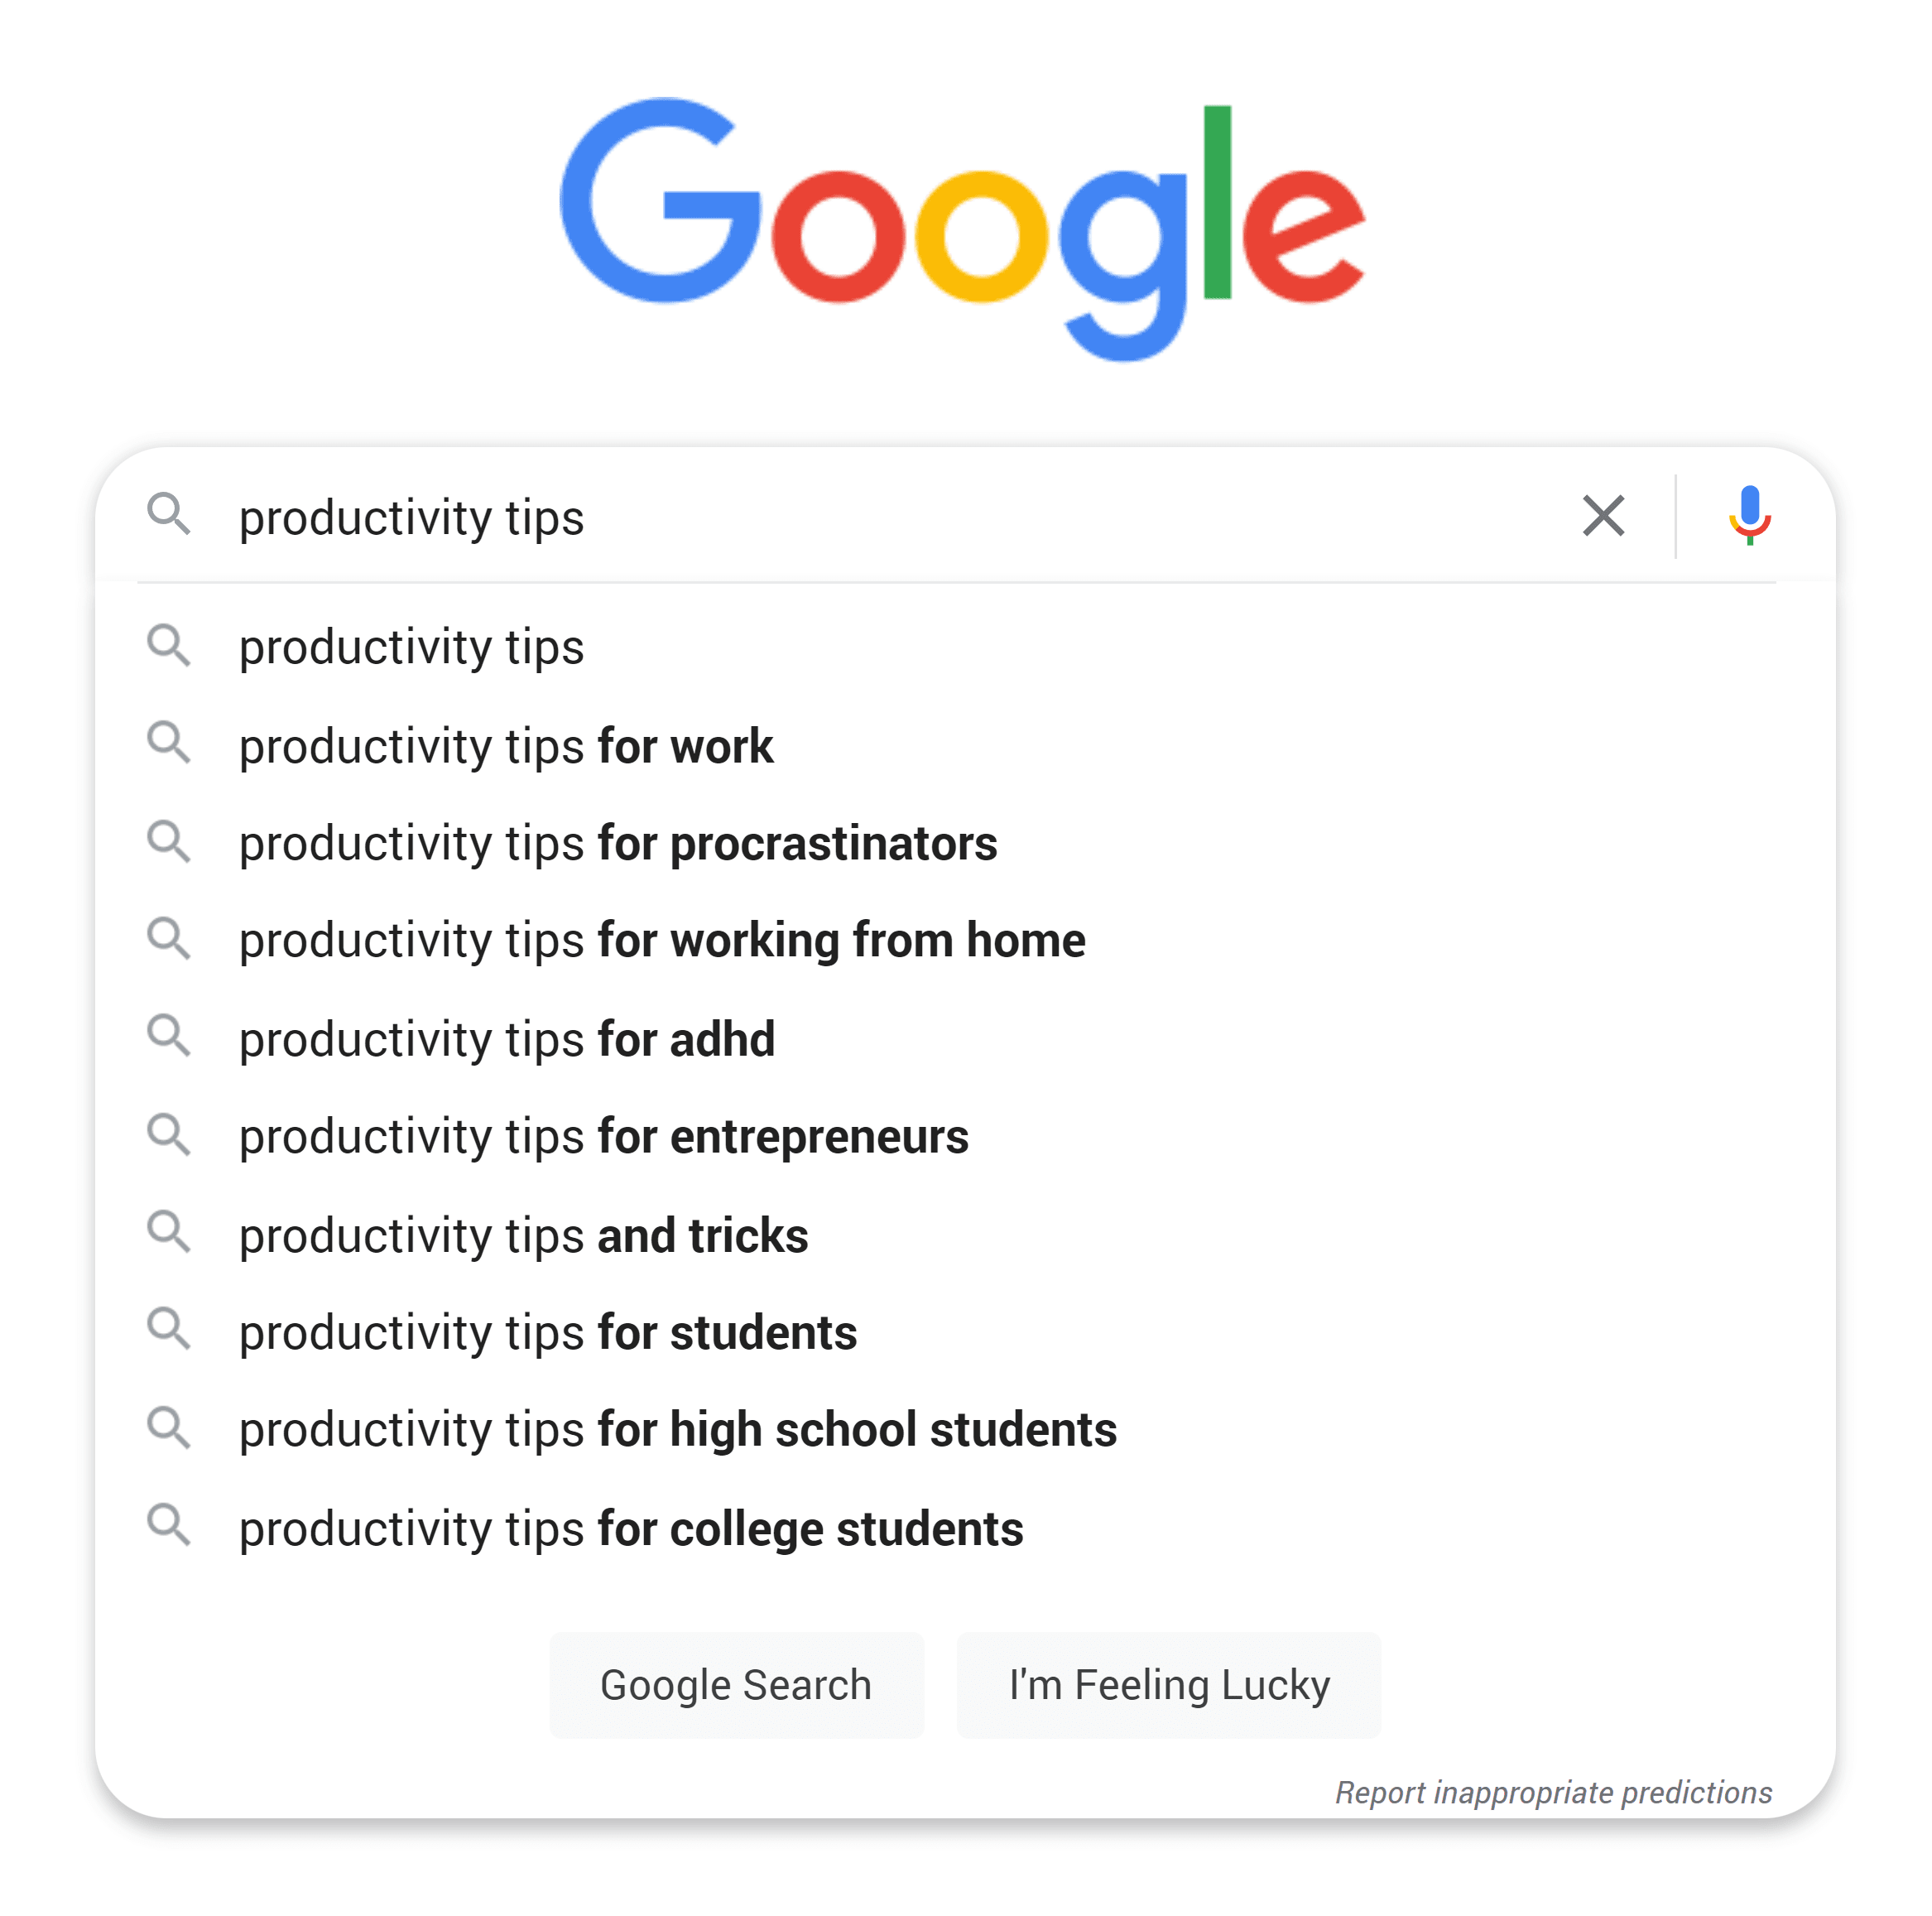
Task: Click the magnifier icon beside 'and tricks' suggestion
Action: click(x=169, y=1233)
